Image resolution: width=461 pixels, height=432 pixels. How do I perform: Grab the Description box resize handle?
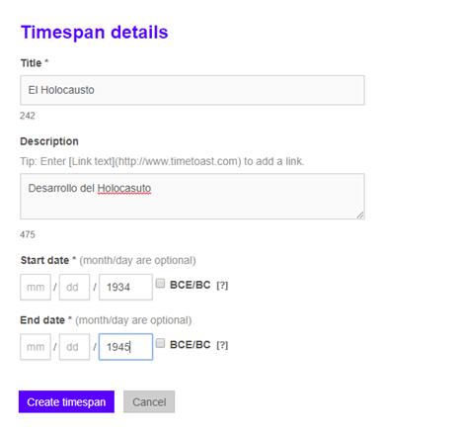[x=360, y=216]
